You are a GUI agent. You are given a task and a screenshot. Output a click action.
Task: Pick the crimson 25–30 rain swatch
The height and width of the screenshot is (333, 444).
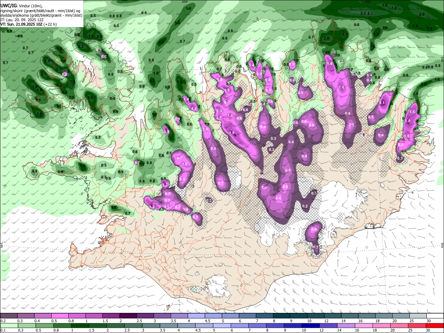(x=417, y=325)
